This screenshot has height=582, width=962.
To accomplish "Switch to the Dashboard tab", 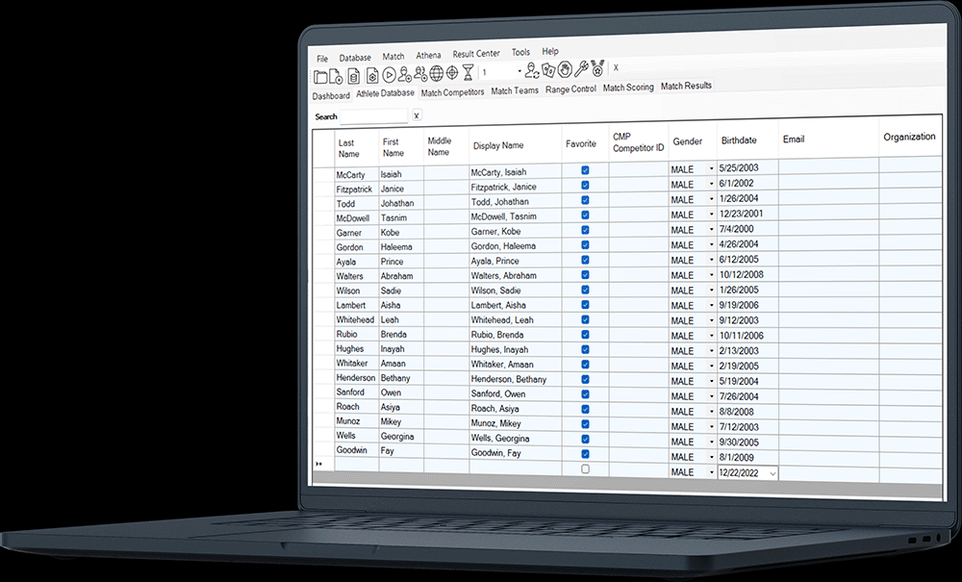I will 331,95.
